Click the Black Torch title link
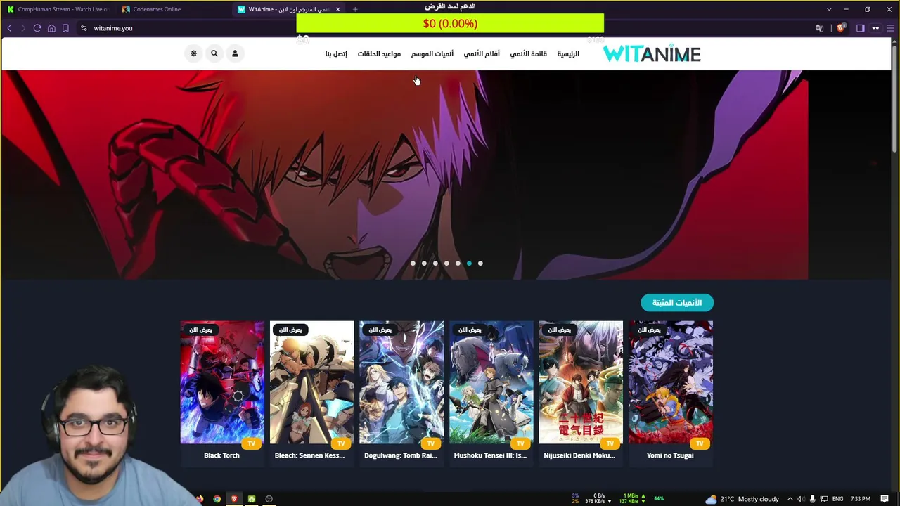 tap(221, 455)
